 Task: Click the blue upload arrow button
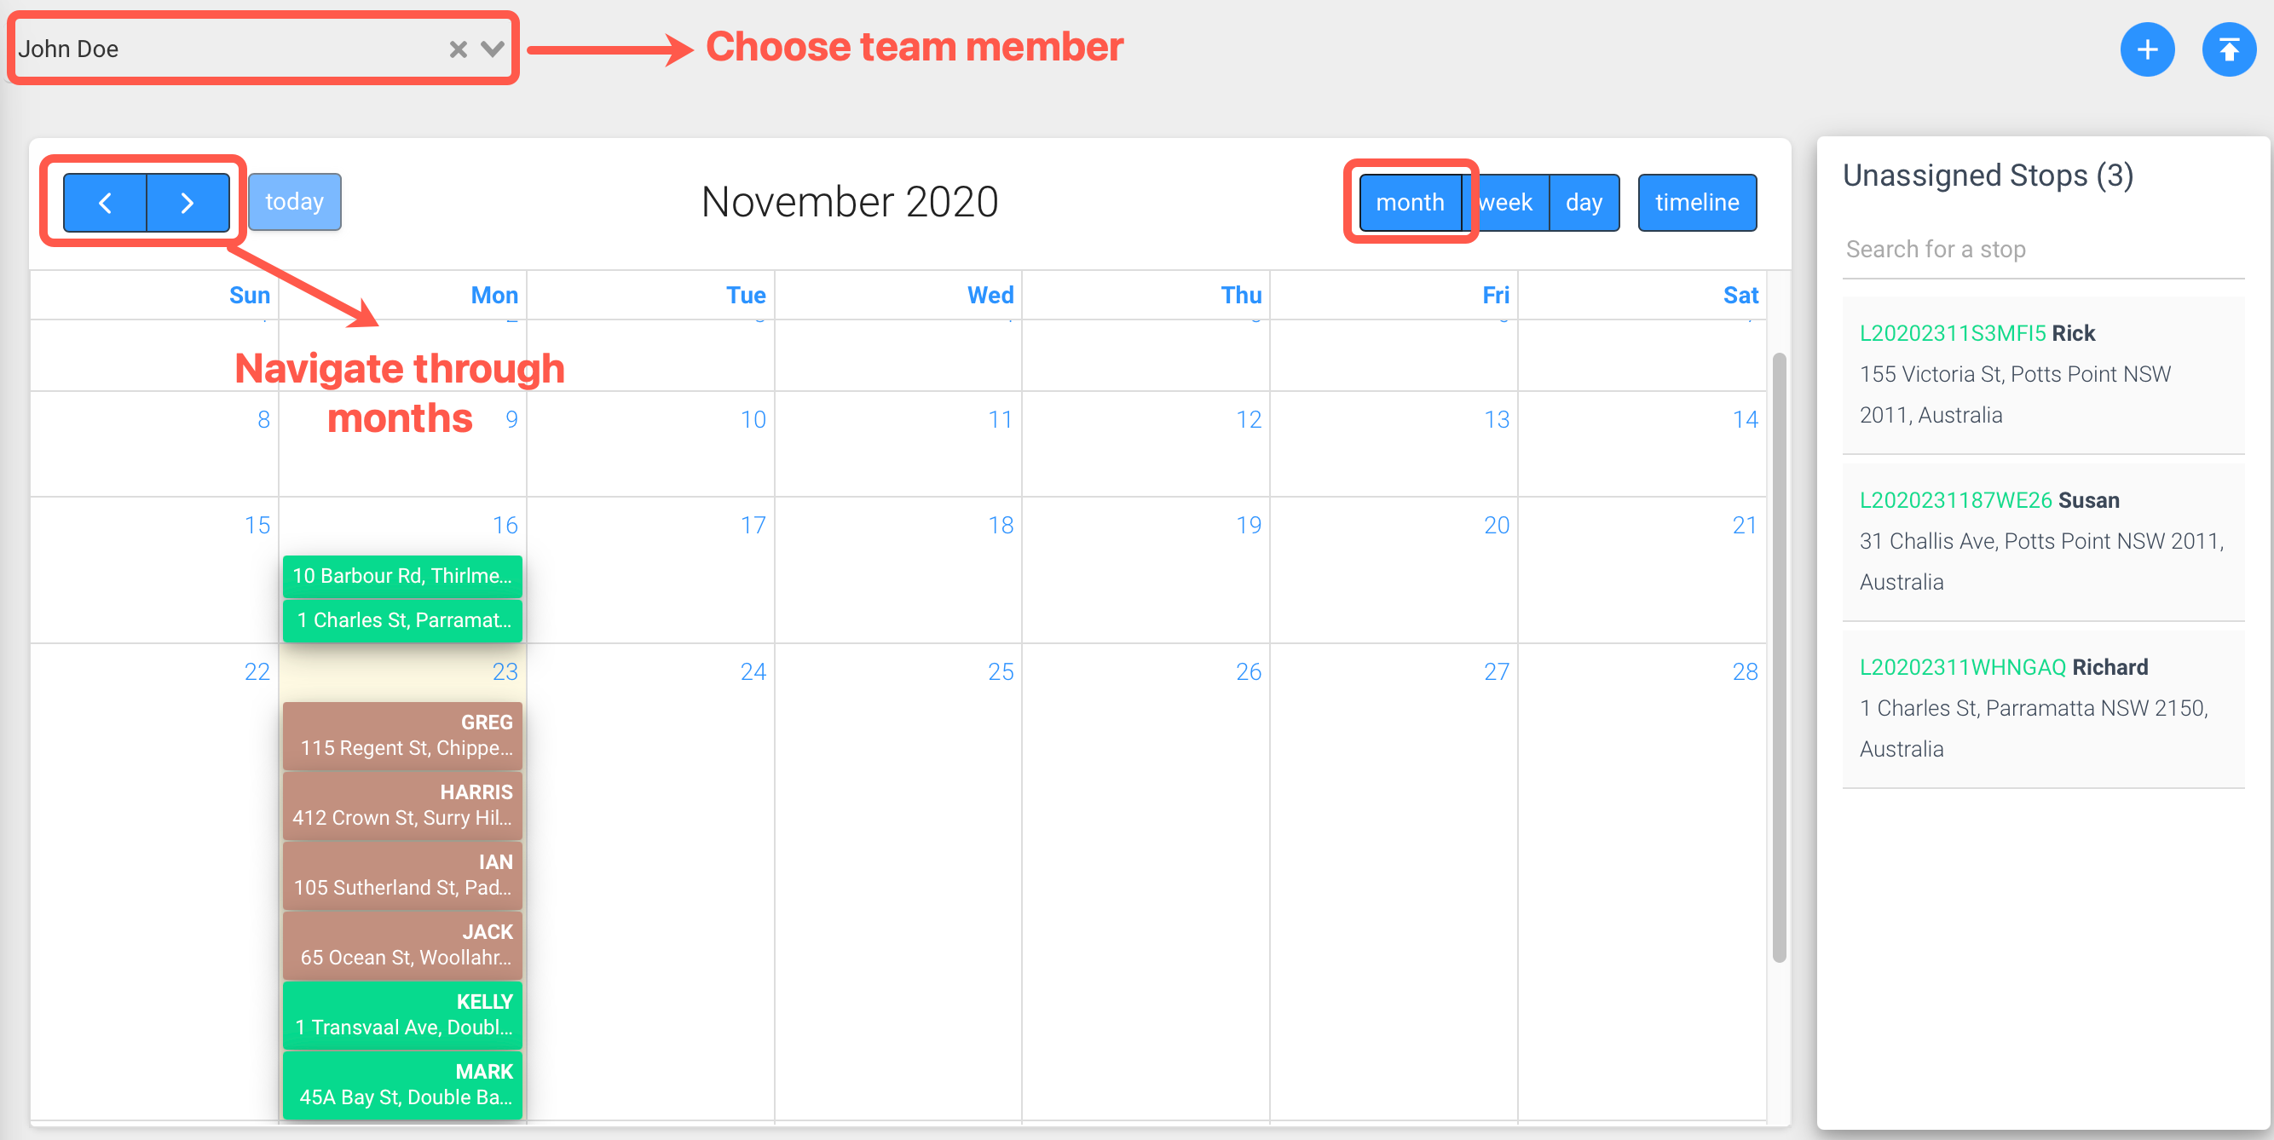point(2229,49)
